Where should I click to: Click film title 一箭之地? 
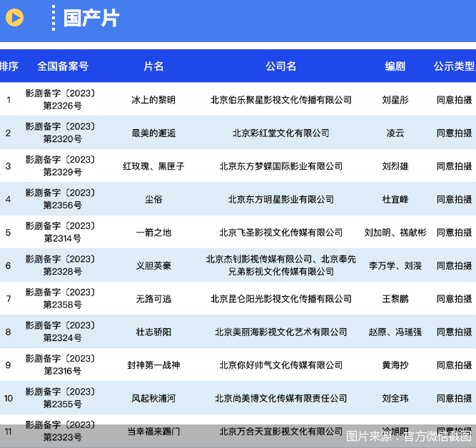click(153, 233)
